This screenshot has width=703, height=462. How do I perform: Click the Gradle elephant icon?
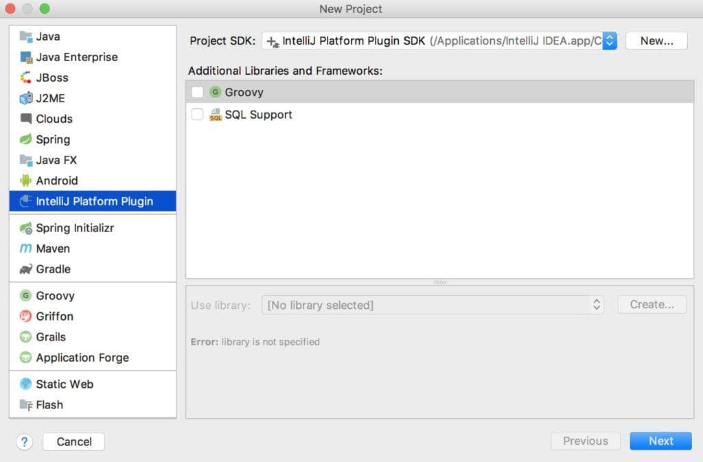click(25, 269)
